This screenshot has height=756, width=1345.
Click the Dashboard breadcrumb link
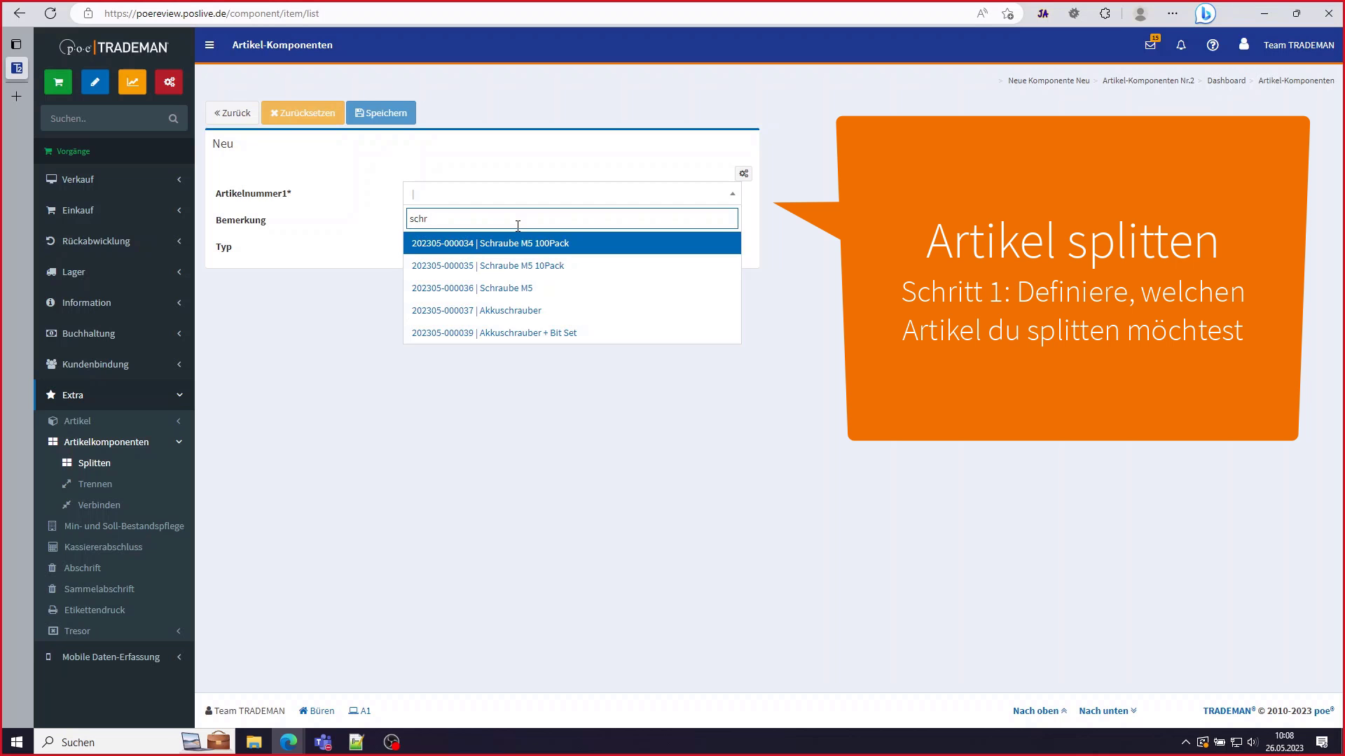[x=1226, y=80]
